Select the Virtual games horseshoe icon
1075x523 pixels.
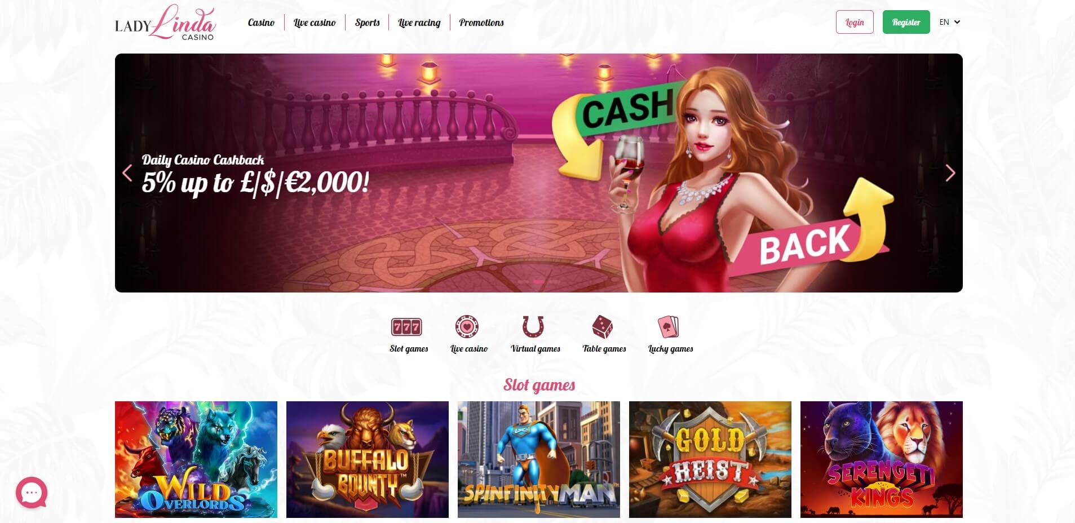tap(533, 327)
